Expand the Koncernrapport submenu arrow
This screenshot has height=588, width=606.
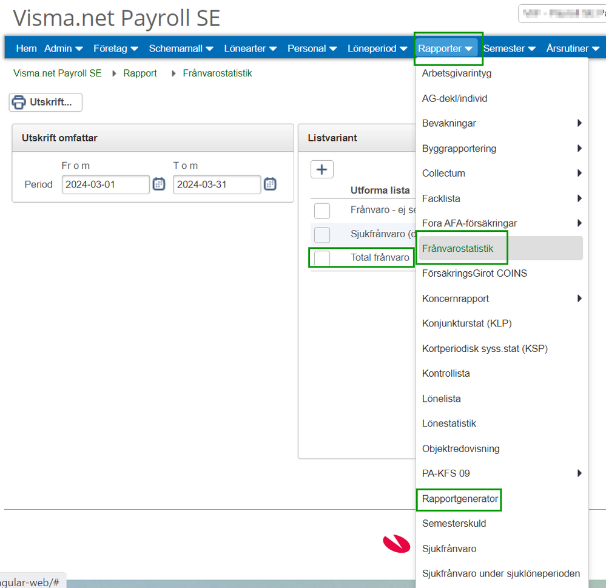coord(579,299)
